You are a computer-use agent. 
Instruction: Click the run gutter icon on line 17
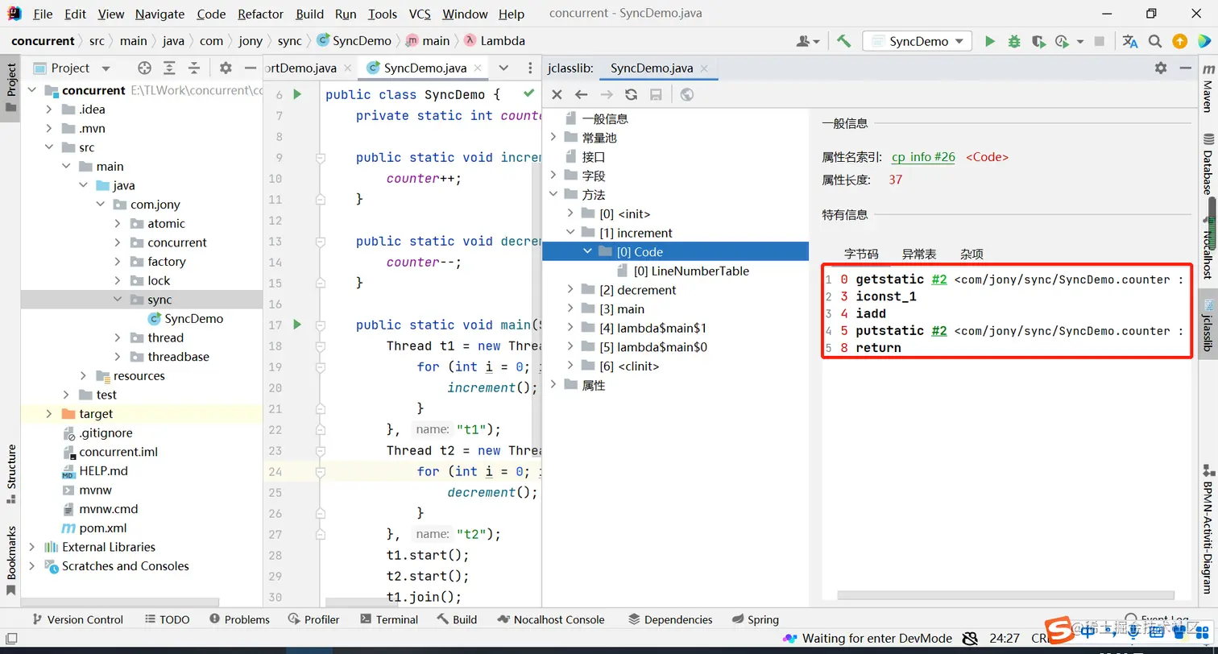click(297, 325)
